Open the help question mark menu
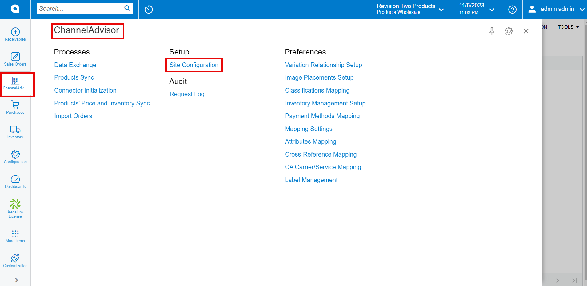Screen dimensions: 587x286 click(512, 9)
